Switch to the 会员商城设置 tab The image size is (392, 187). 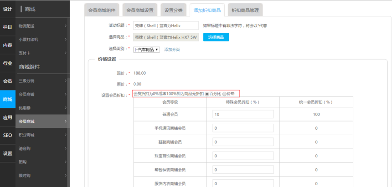[139, 10]
